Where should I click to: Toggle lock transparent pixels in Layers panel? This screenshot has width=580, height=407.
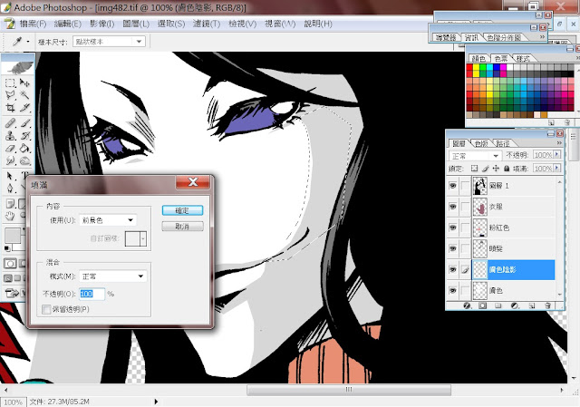click(x=474, y=169)
